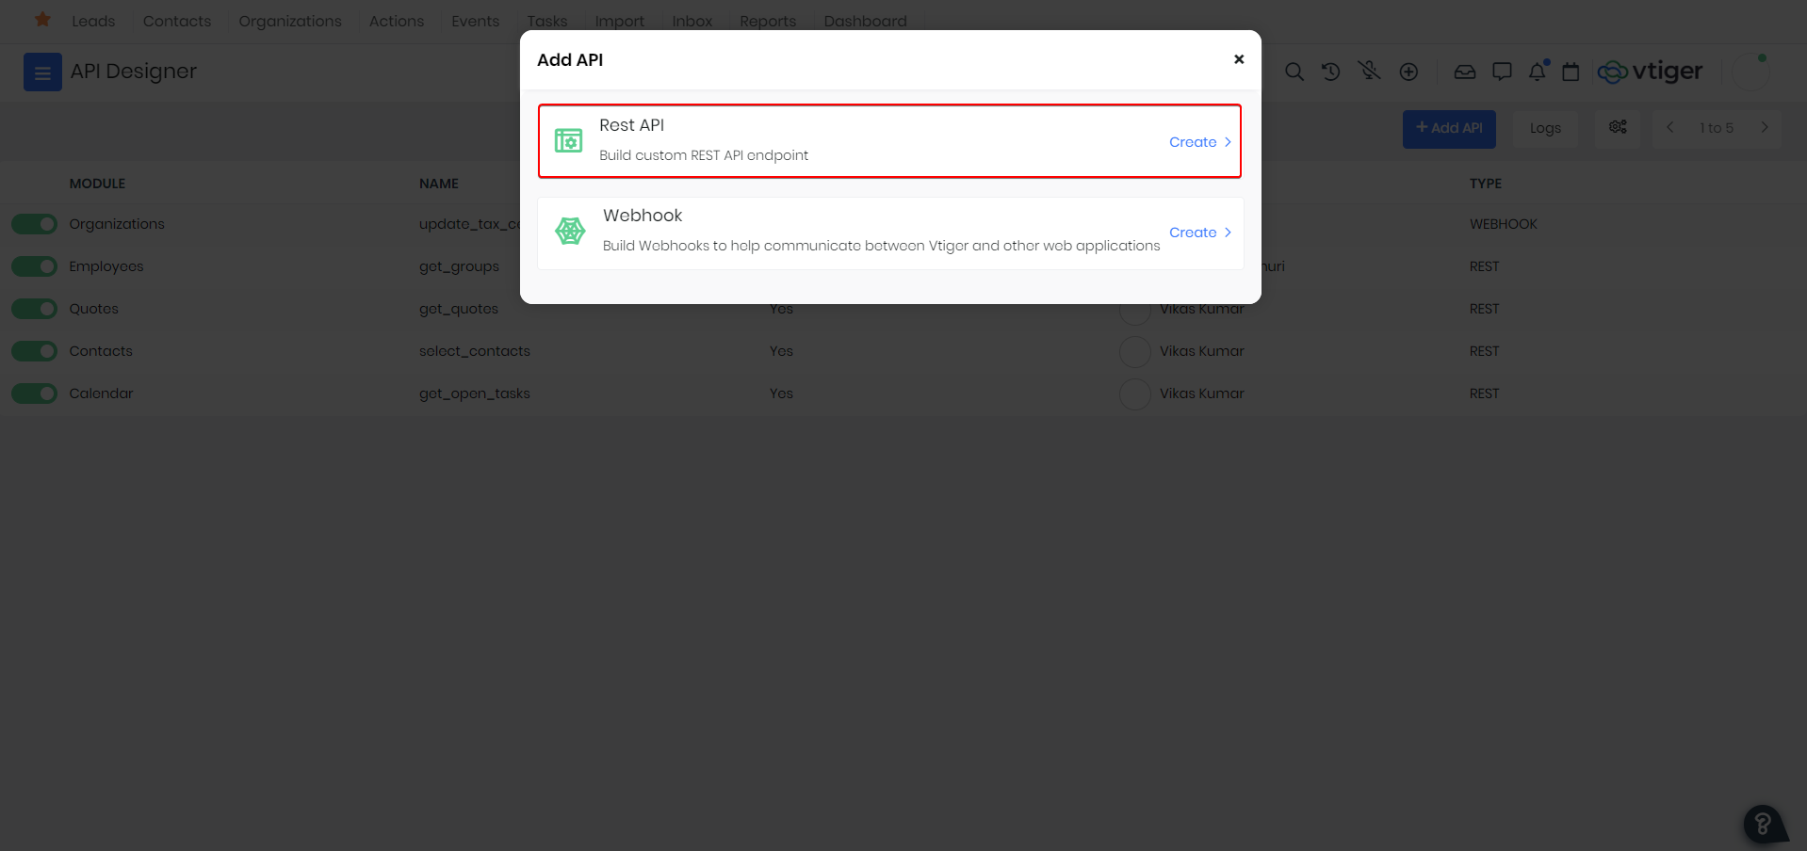Disable the Organizations module toggle
Screen dimensions: 1807x851
(34, 223)
